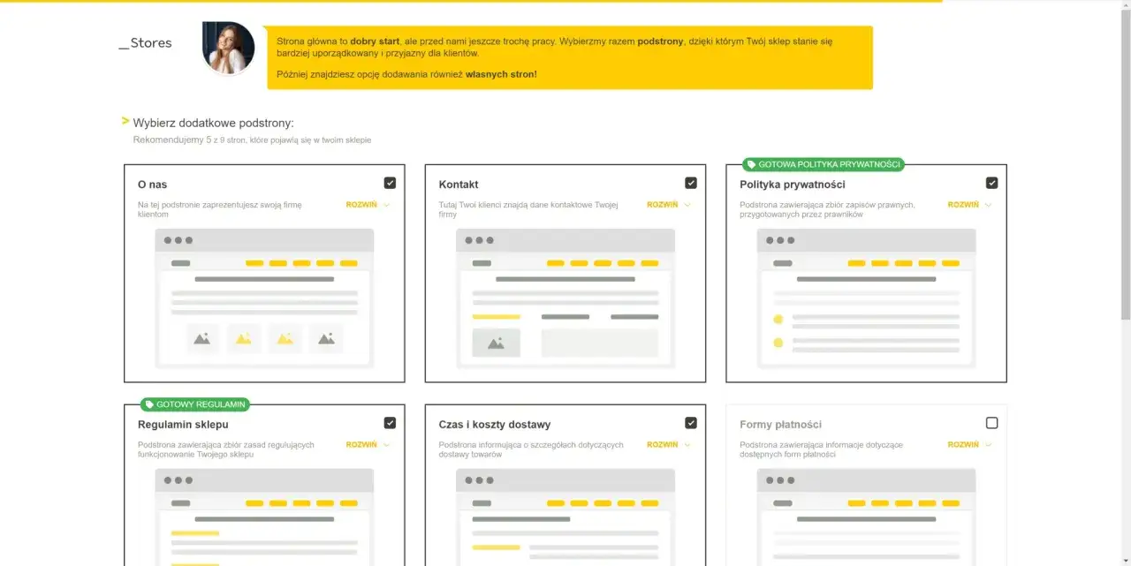Click the tag icon in GOTOWA POLITYKA PRYWATNOŚCI badge
Viewport: 1131px width, 566px height.
(x=750, y=164)
